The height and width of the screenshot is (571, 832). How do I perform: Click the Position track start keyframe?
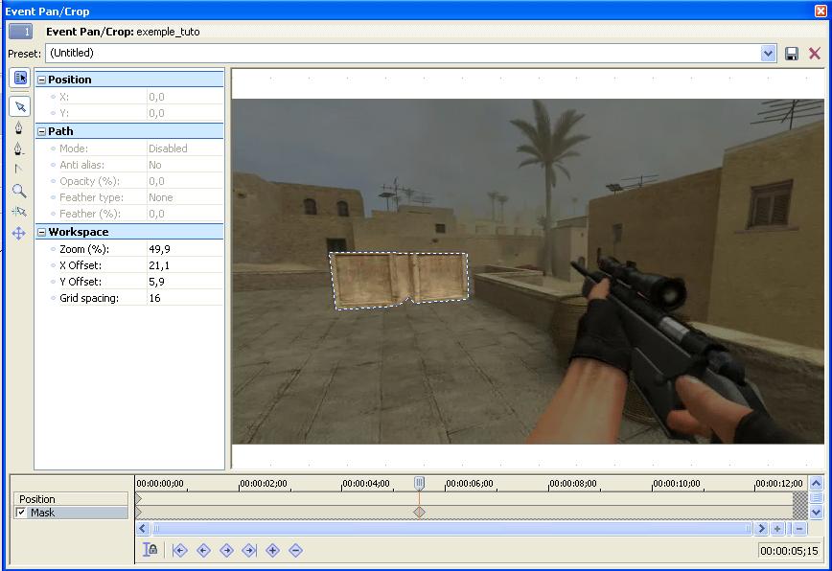click(138, 498)
